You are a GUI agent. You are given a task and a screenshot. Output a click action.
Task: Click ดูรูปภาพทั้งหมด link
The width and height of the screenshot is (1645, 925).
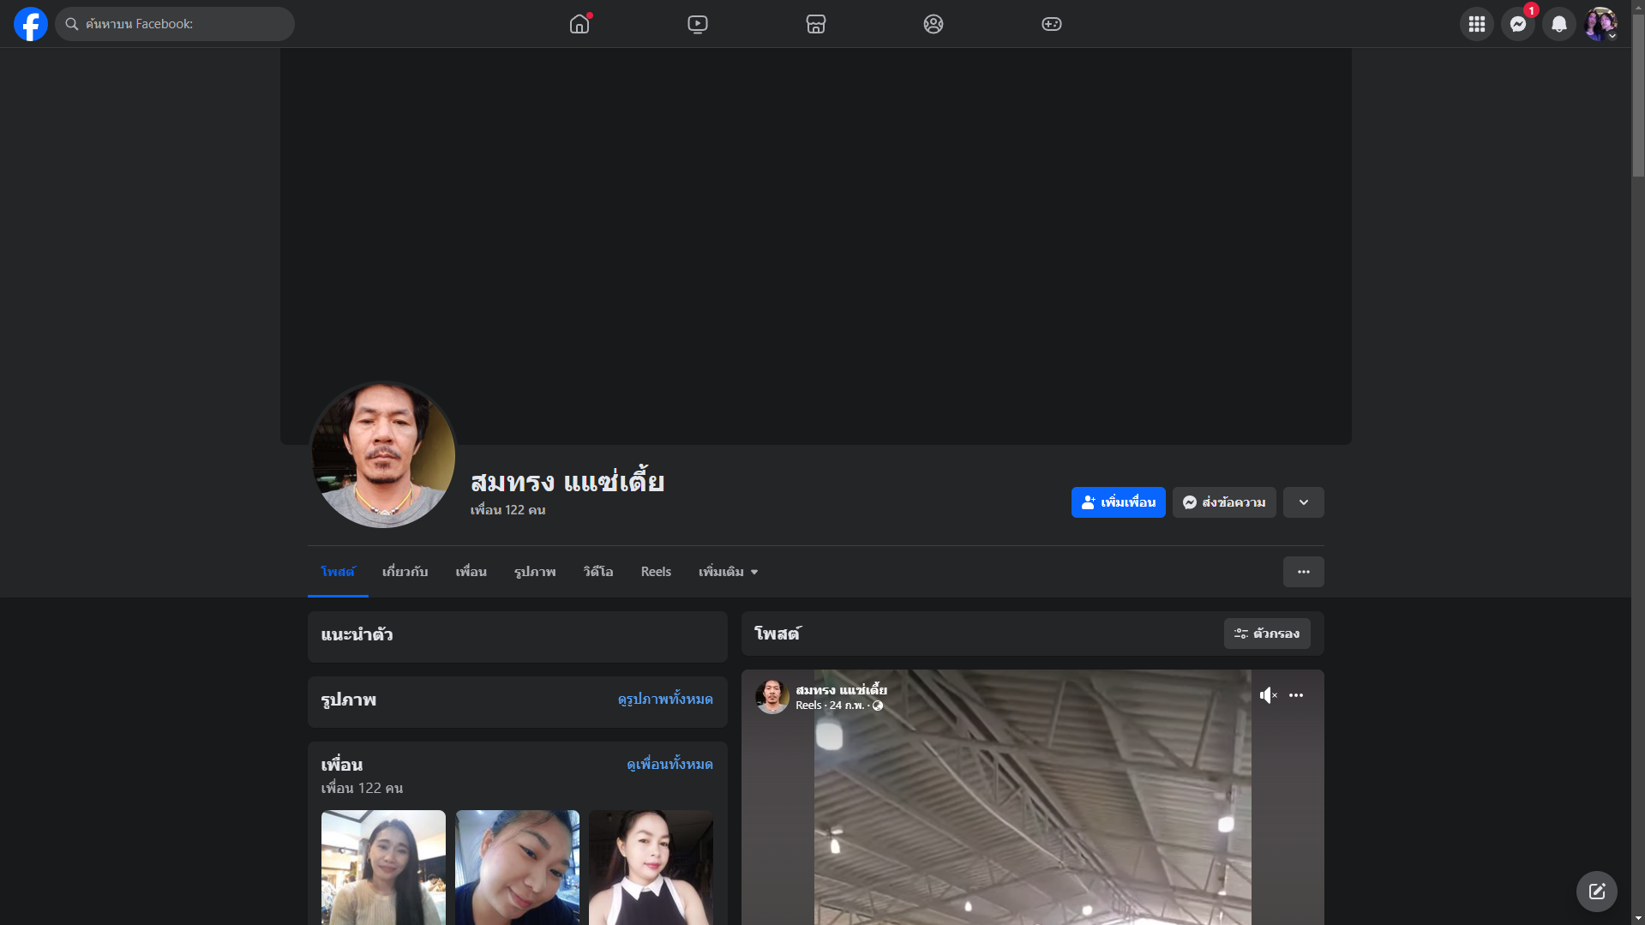[x=665, y=700]
